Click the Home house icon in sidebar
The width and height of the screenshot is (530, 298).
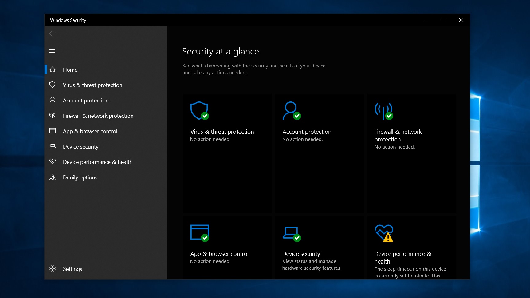[53, 70]
